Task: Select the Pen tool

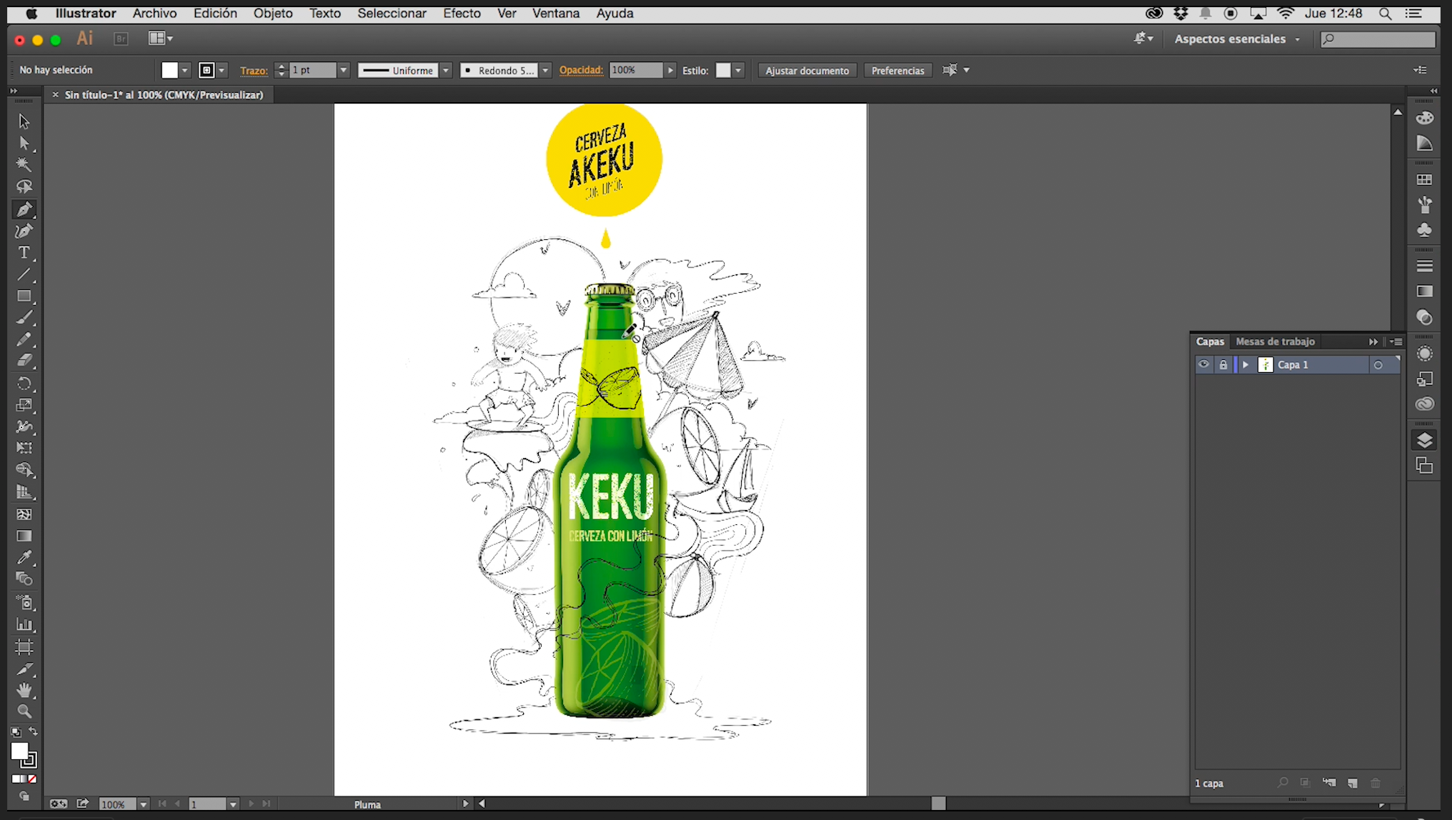Action: [x=24, y=209]
